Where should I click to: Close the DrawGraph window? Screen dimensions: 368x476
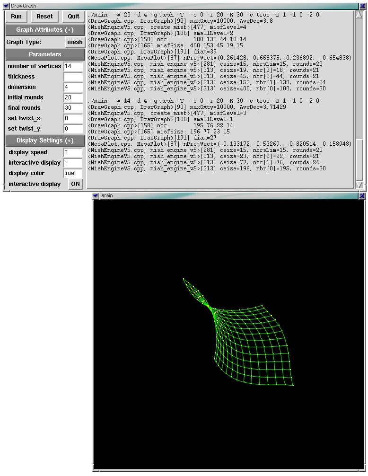point(362,6)
